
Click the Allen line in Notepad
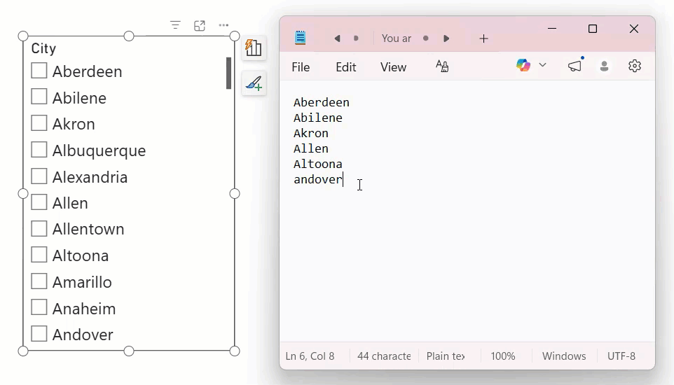click(x=311, y=148)
